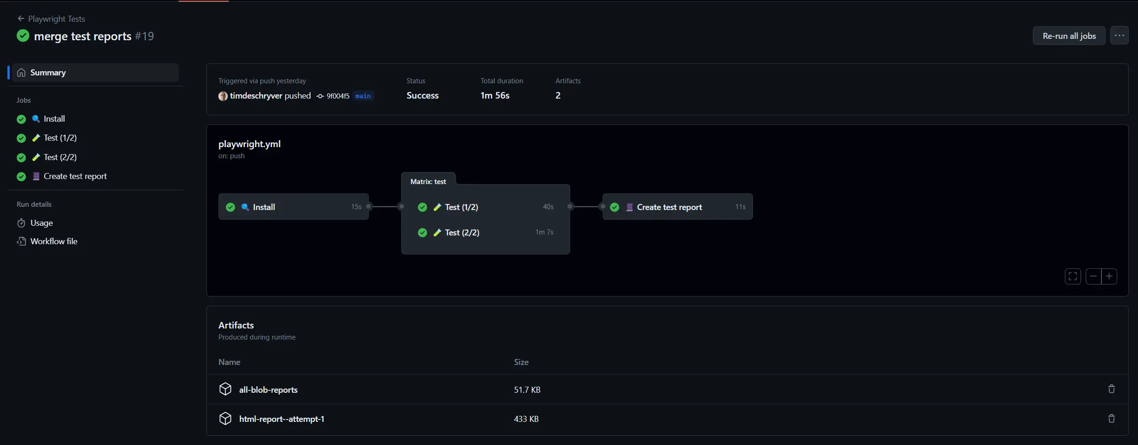Delete the html-report--attempt-1 artifact

(1112, 419)
